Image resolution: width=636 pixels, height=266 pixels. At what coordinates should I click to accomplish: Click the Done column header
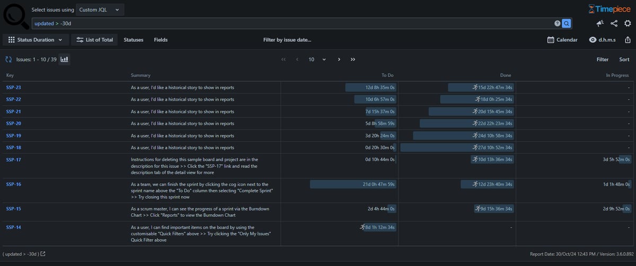pos(506,76)
